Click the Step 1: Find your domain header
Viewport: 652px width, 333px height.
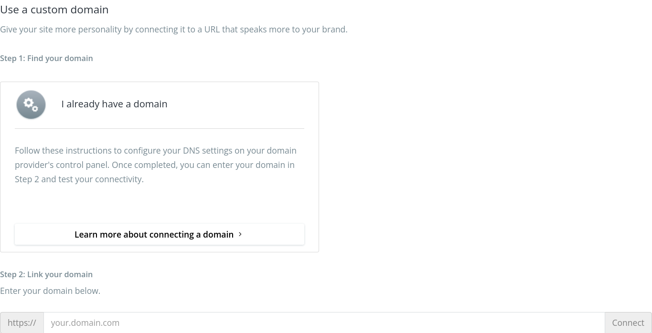click(46, 58)
